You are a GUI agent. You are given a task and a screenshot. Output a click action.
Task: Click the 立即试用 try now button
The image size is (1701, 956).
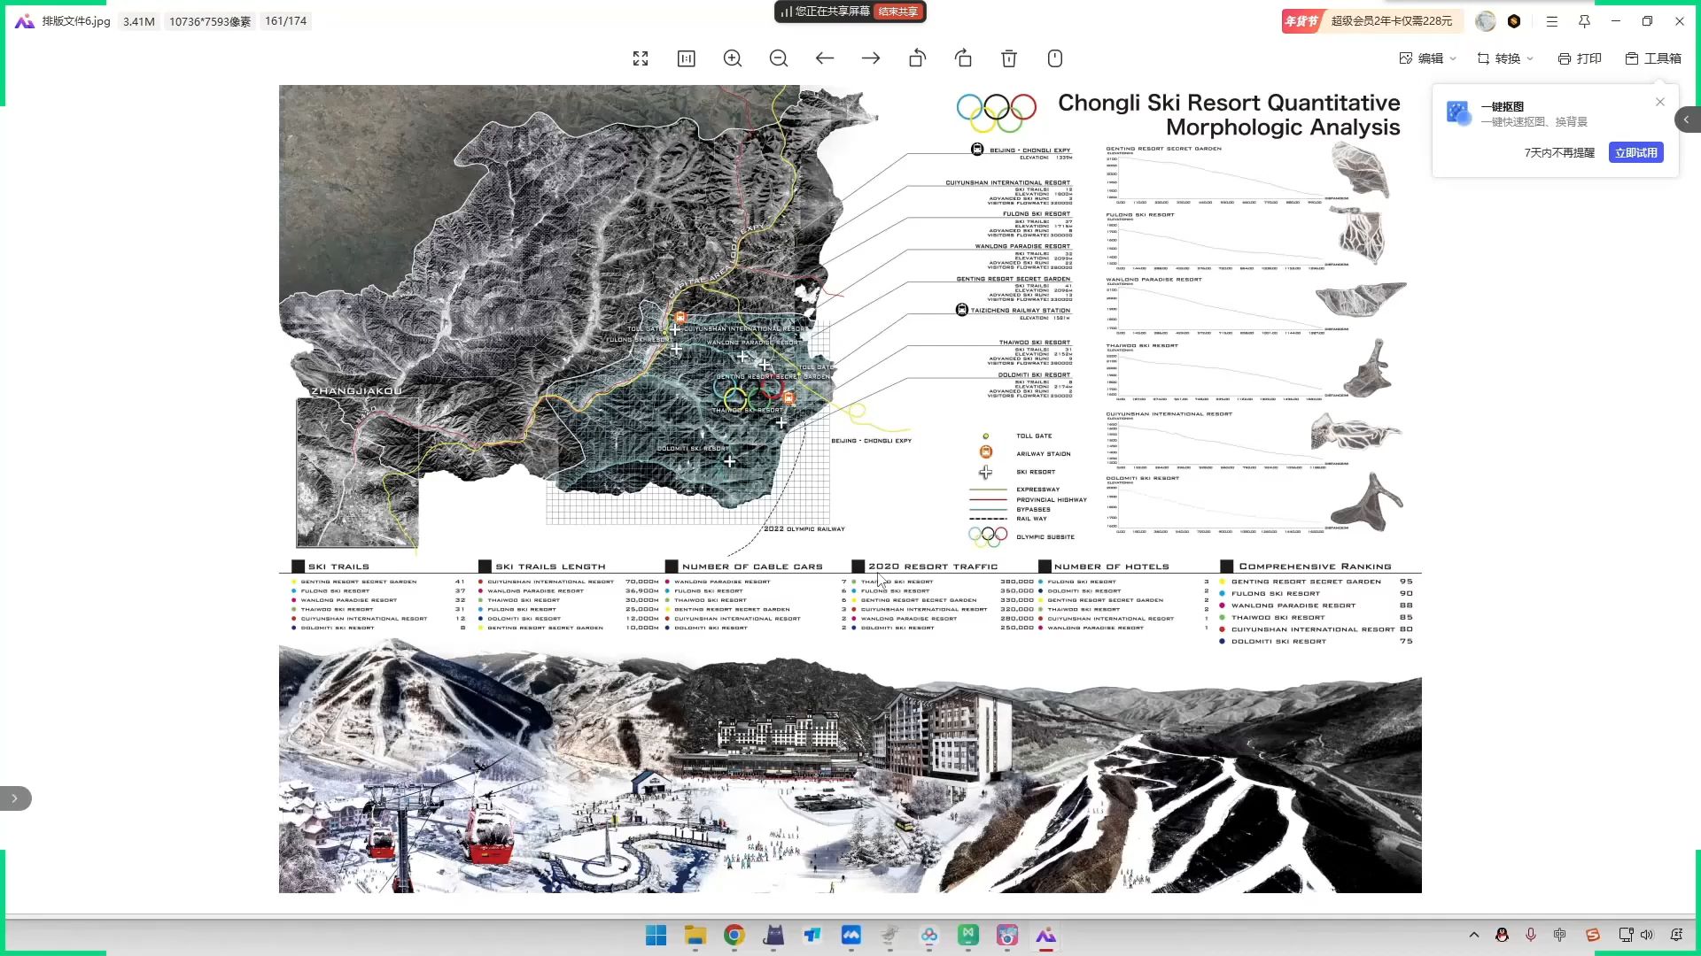[x=1635, y=152]
